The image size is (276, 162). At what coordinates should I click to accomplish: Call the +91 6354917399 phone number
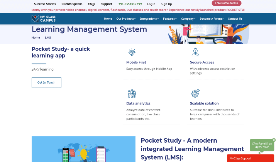coord(130,4)
